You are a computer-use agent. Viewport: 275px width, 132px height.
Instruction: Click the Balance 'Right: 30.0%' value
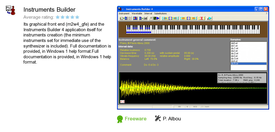191,59
